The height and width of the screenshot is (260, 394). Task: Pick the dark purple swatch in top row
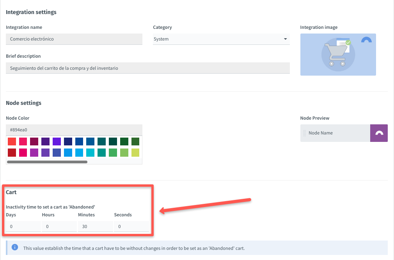point(46,141)
